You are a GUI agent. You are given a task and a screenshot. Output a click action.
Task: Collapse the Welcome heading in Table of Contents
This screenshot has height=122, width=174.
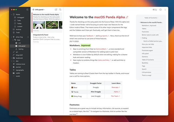[x=139, y=22]
